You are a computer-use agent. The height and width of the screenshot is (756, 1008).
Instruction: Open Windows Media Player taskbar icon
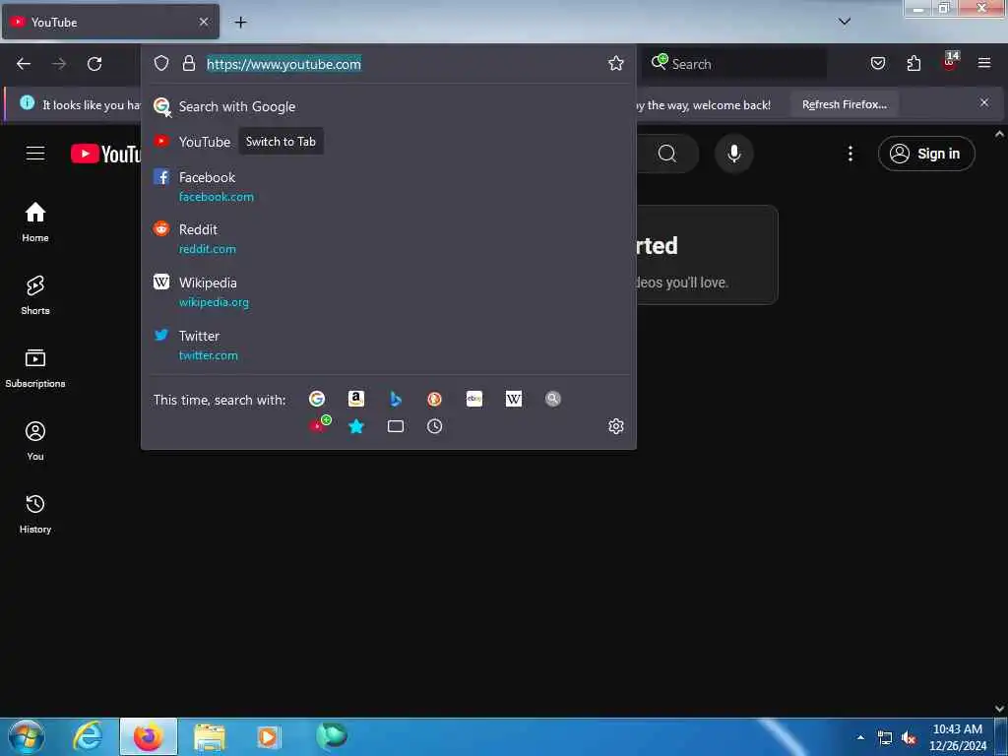[270, 736]
